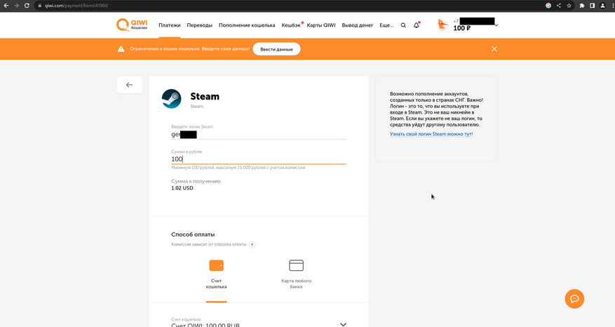Image resolution: width=615 pixels, height=327 pixels.
Task: Open the chat support bubble icon
Action: [574, 299]
